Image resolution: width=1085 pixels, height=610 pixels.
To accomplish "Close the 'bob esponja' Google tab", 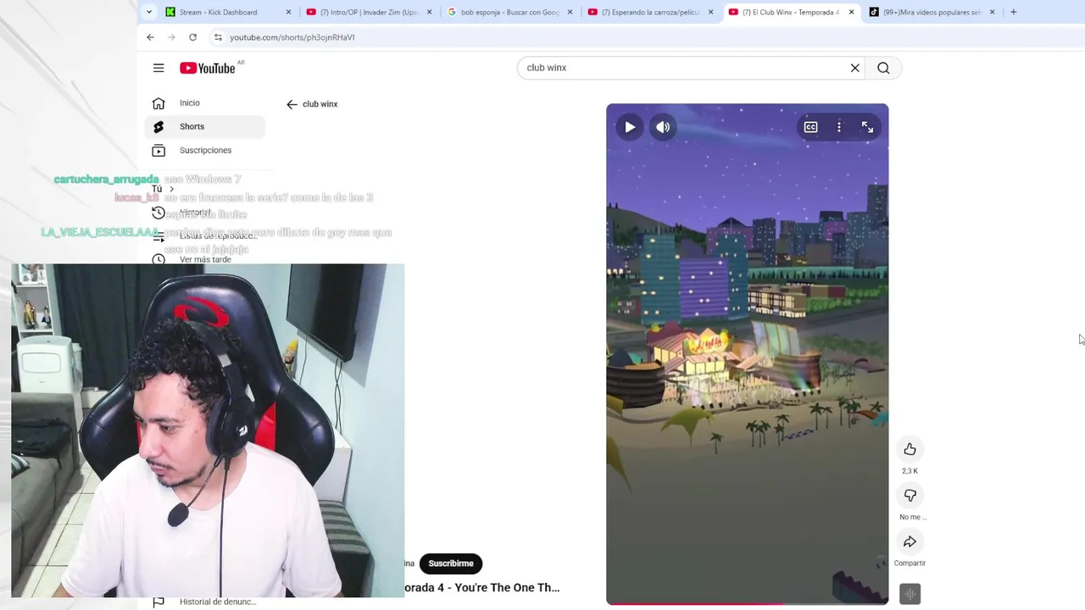I will point(570,12).
